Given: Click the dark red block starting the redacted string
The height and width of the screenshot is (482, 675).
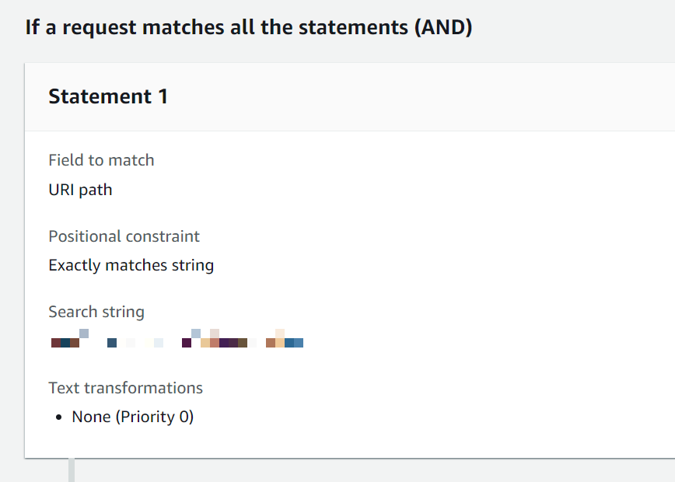Looking at the screenshot, I should click(x=56, y=343).
